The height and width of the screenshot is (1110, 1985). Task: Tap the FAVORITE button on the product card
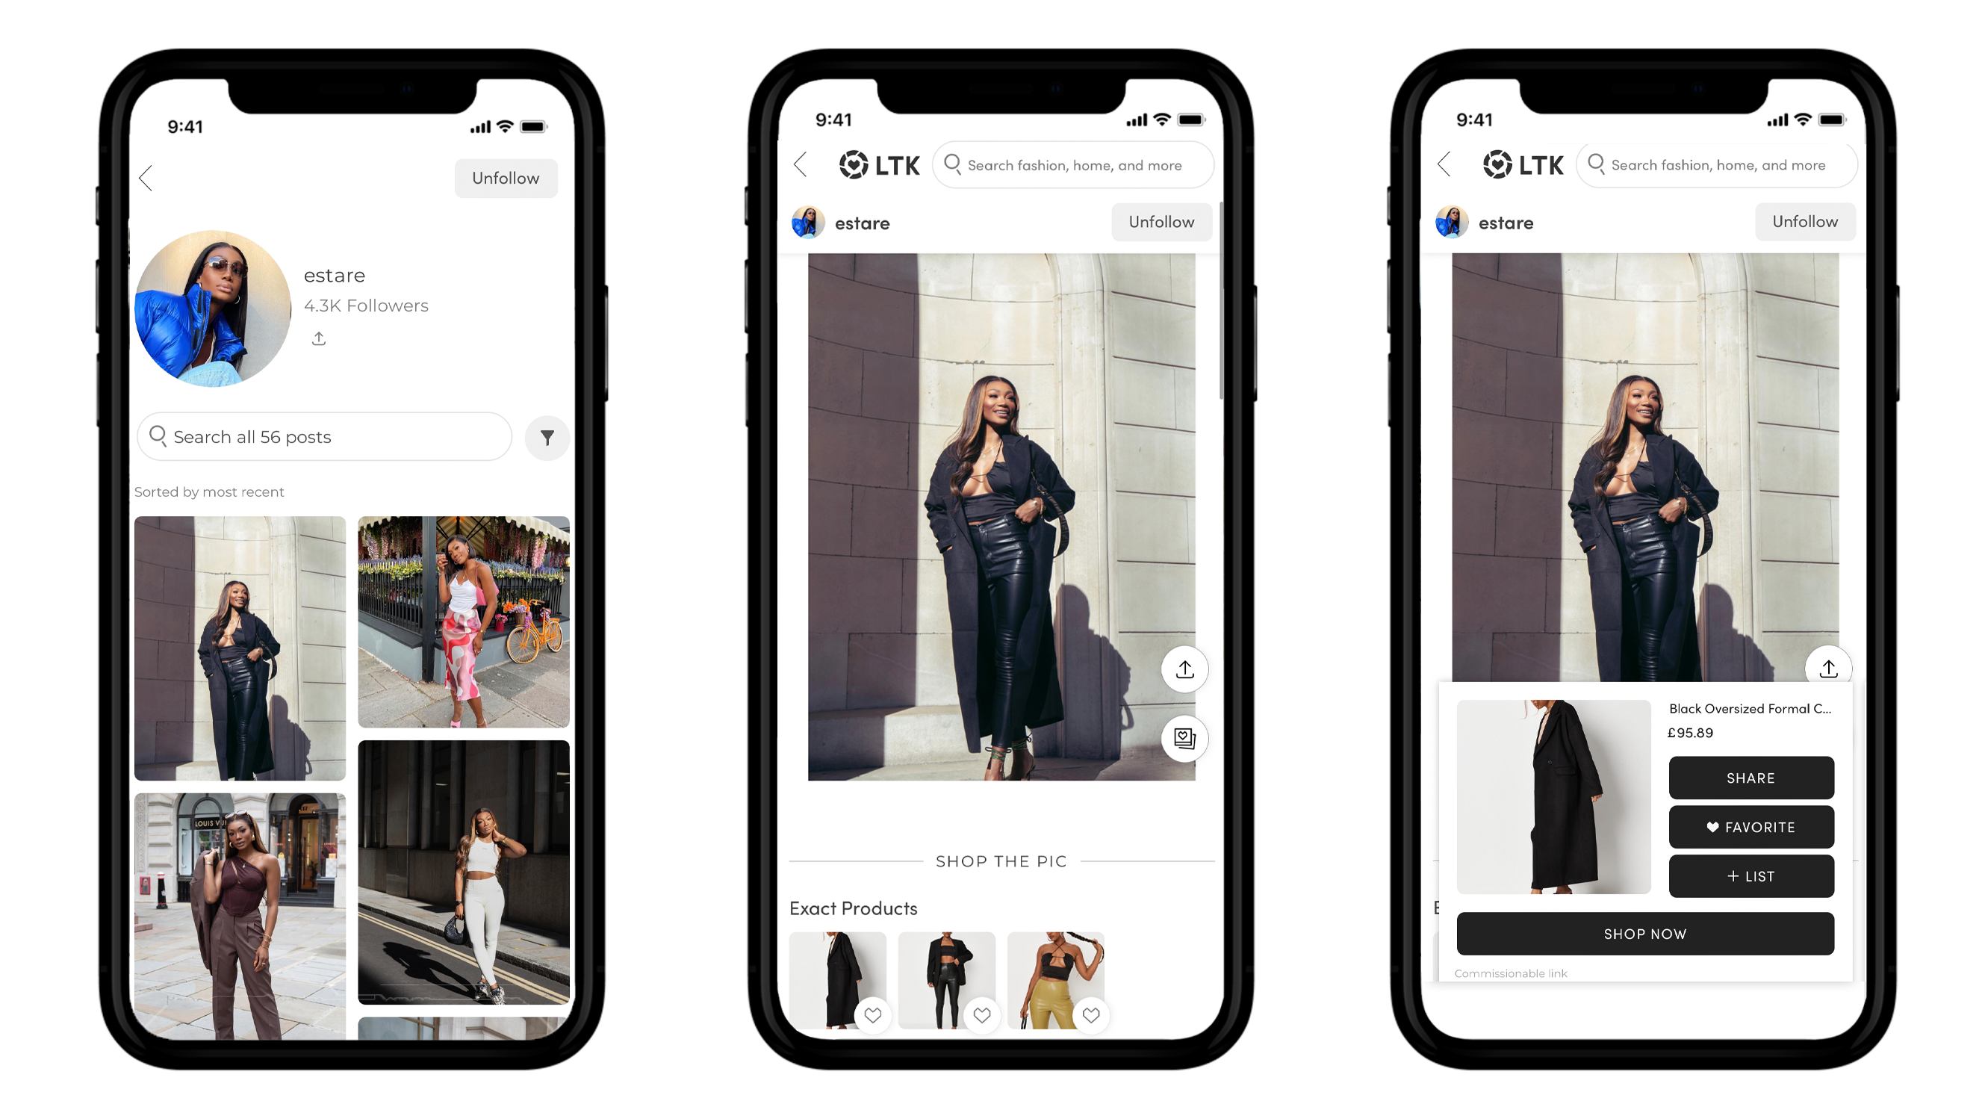(x=1749, y=826)
